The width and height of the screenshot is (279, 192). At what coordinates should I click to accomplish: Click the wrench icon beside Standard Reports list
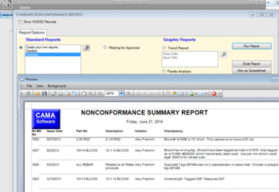pos(86,48)
